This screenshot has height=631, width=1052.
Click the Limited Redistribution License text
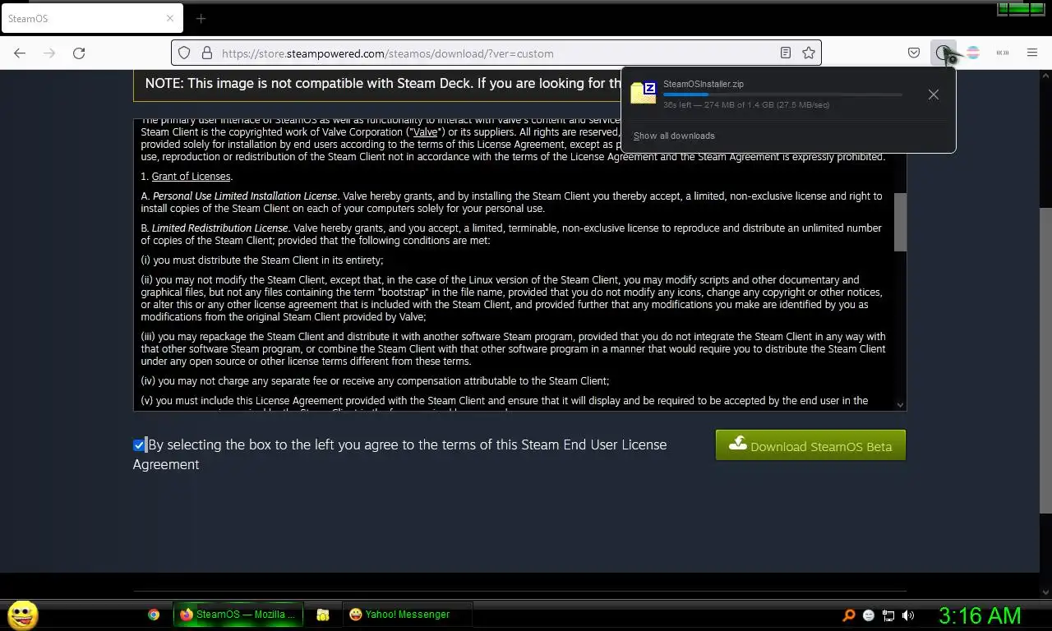click(x=219, y=228)
